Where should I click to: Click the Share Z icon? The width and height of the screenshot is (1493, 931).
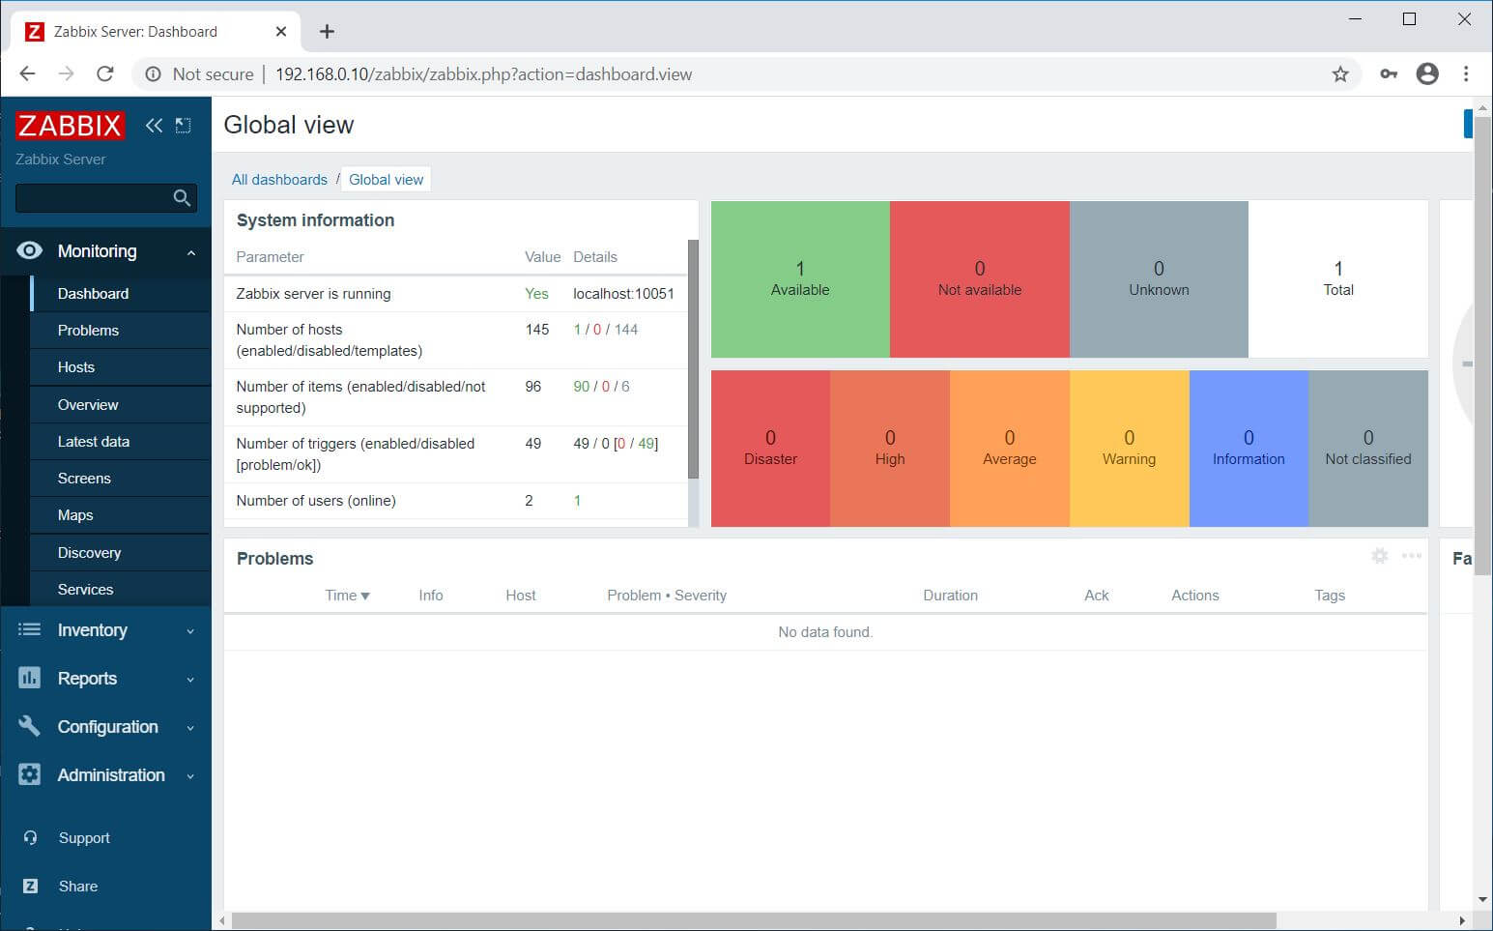(x=30, y=887)
